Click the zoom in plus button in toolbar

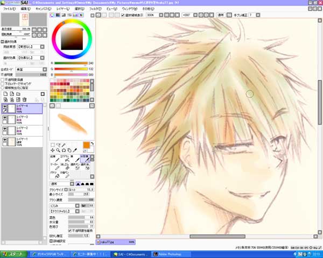pos(172,15)
